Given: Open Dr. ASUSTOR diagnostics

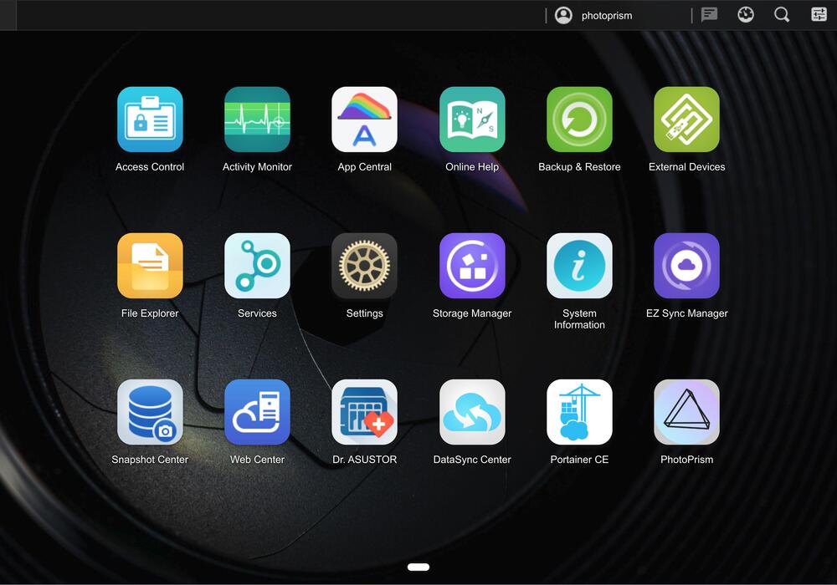Looking at the screenshot, I should point(364,411).
